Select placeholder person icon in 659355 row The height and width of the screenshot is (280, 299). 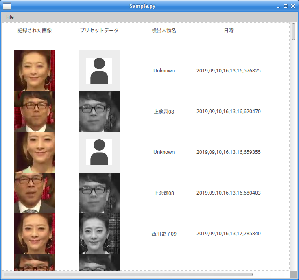pyautogui.click(x=99, y=152)
